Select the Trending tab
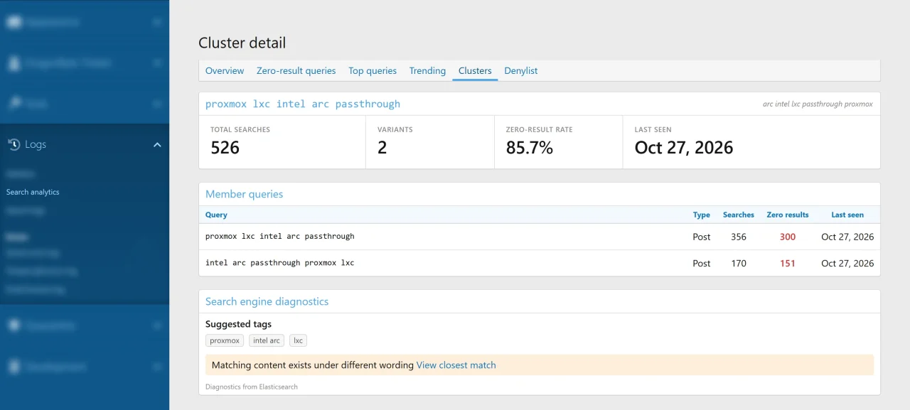 (x=427, y=70)
